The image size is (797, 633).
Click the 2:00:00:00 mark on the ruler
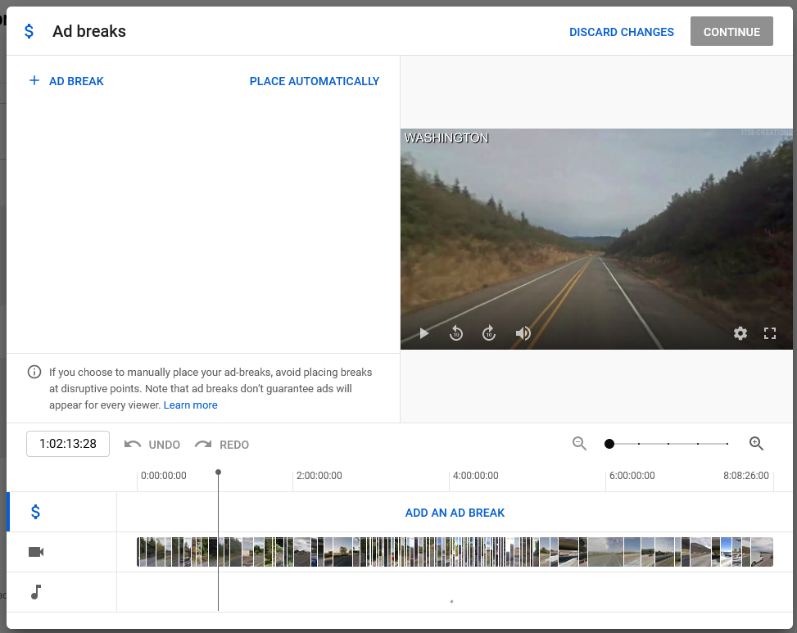[319, 476]
